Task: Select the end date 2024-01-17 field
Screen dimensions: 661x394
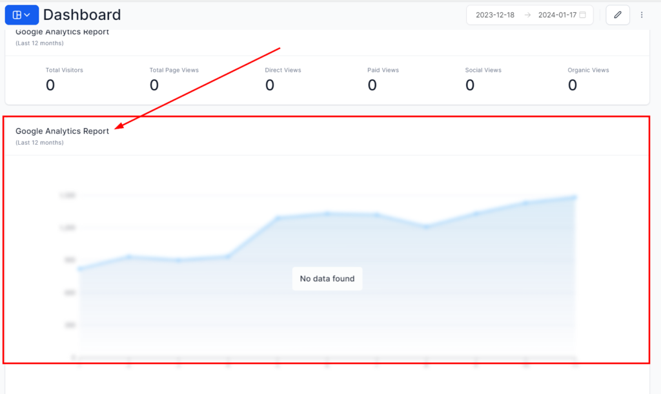Action: pos(557,15)
